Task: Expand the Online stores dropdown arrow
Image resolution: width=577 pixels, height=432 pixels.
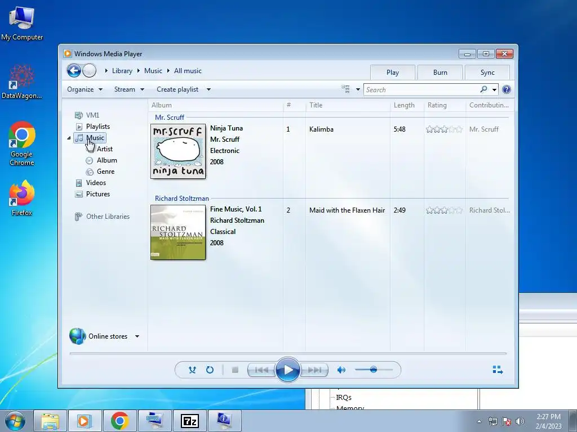Action: [x=137, y=336]
